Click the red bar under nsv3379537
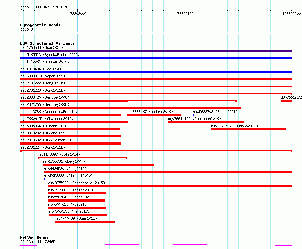Viewport: 302px width, 249px height. [248, 129]
